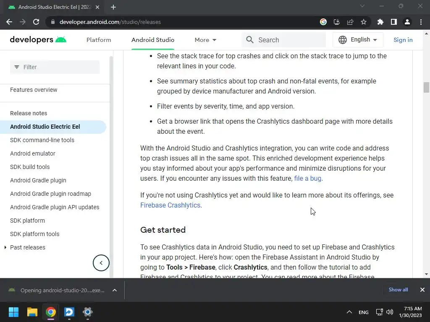Image resolution: width=430 pixels, height=322 pixels.
Task: Click the install app icon in address bar
Action: [336, 22]
